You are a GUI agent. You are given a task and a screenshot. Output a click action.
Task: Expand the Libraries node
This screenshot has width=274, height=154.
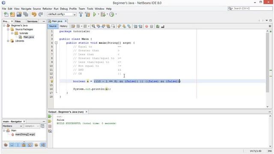pyautogui.click(x=8, y=41)
